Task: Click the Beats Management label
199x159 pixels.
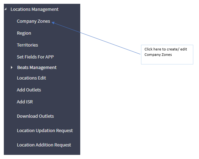Action: 37,68
